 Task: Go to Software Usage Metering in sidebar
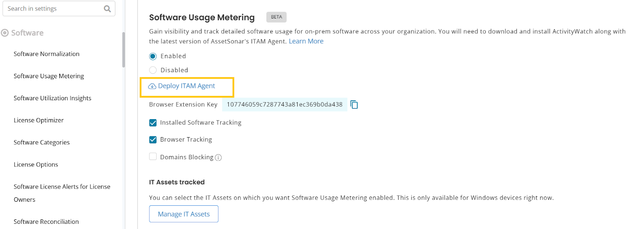point(48,76)
